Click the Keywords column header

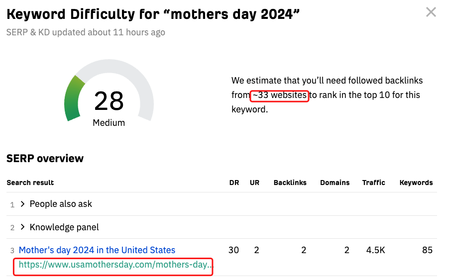[416, 183]
